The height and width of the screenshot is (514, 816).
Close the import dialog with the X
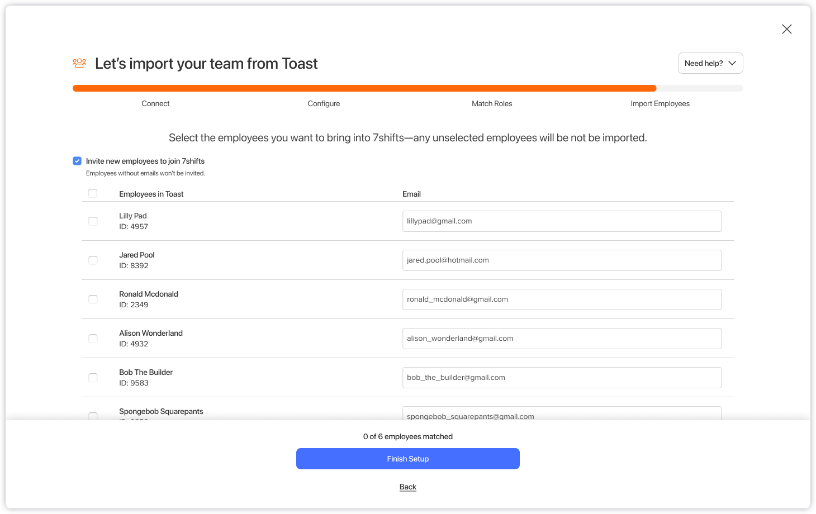click(x=787, y=29)
